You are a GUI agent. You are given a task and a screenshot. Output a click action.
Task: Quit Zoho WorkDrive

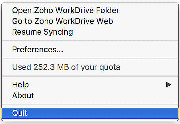pos(20,113)
